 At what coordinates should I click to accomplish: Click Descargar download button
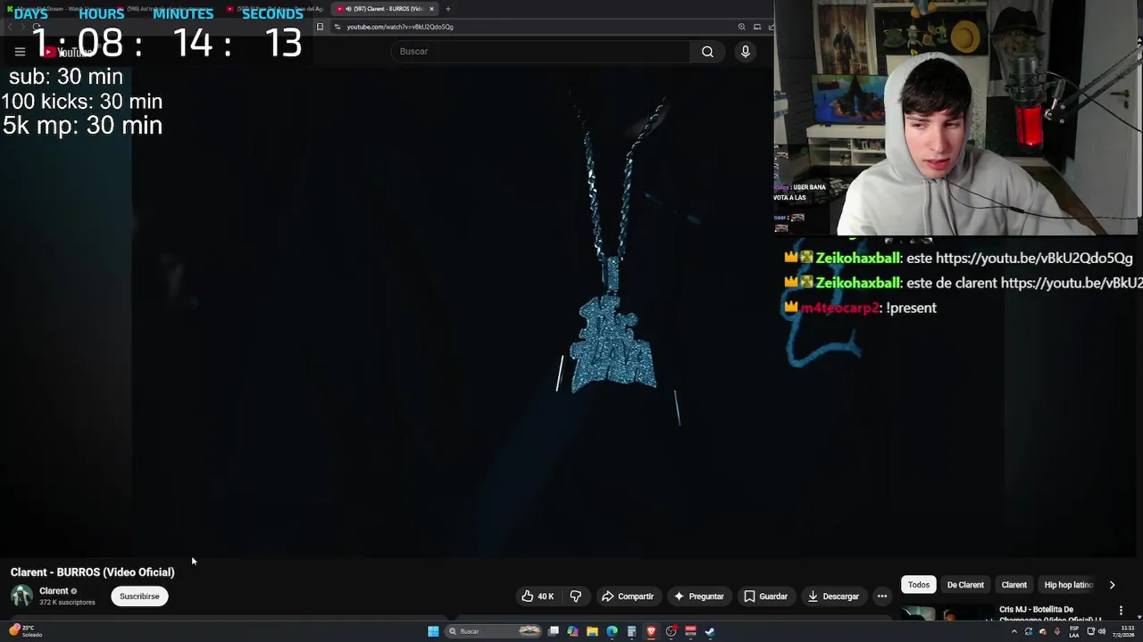(833, 597)
